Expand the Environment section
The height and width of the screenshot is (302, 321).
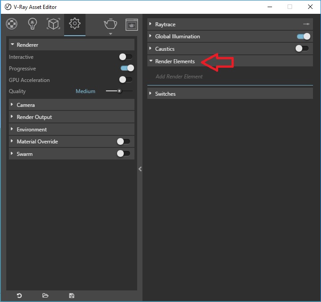click(72, 129)
